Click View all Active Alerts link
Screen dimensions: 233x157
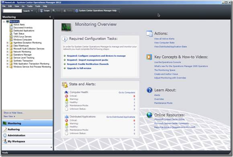(x=164, y=39)
